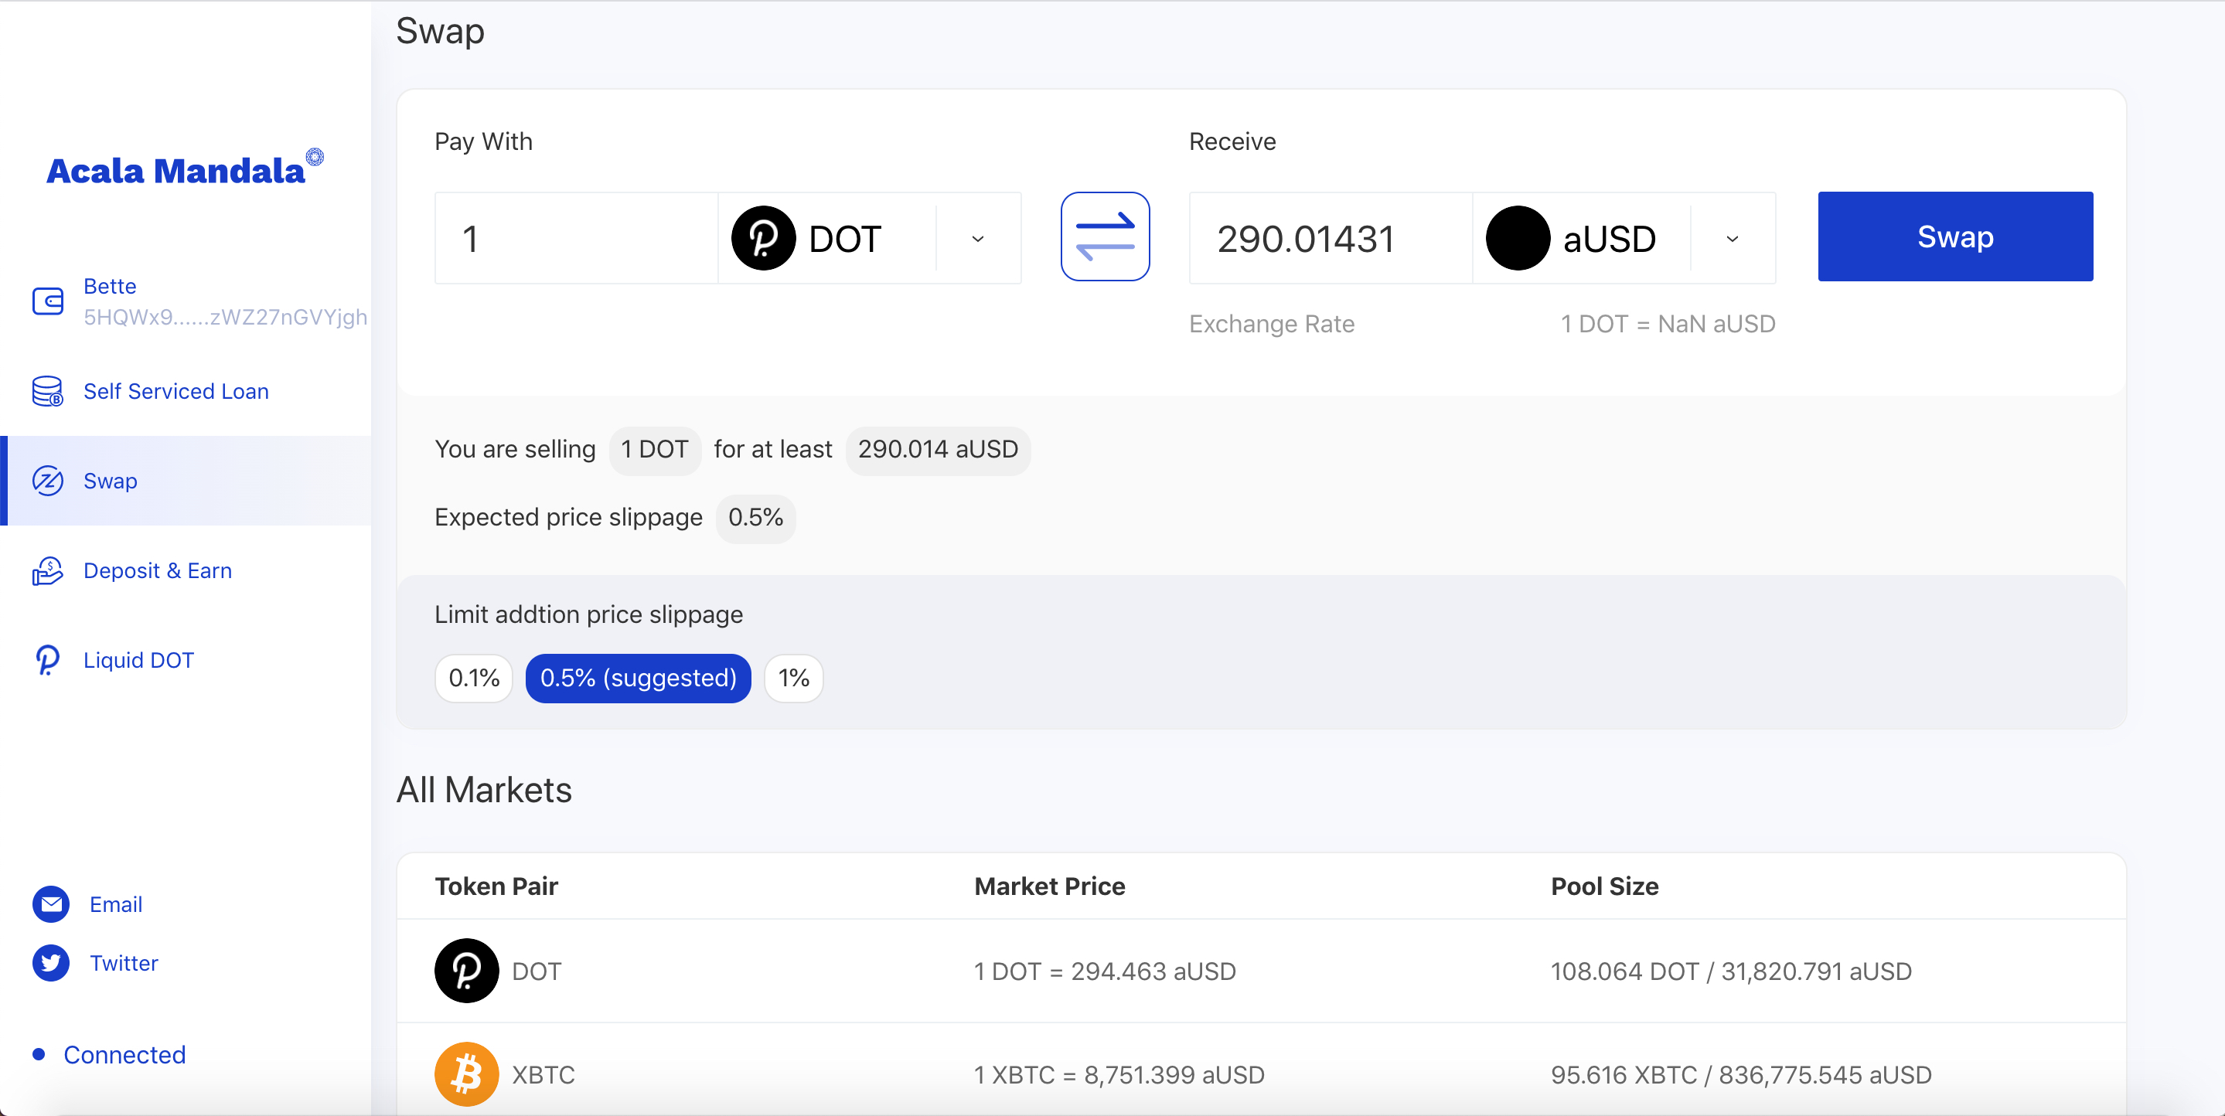Viewport: 2225px width, 1116px height.
Task: Click '1 XBTC = 8,751.399 aUSD' market price
Action: 1119,1075
